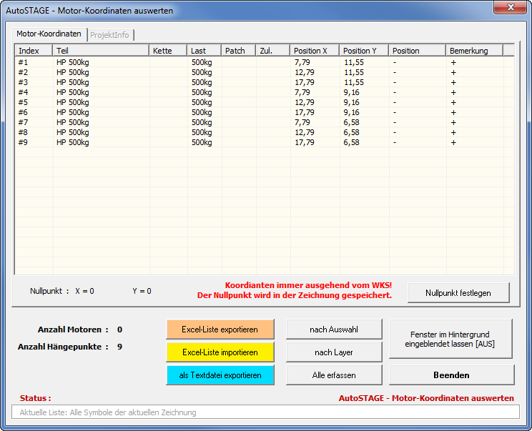This screenshot has width=532, height=431.
Task: Click the status text field at bottom
Action: 266,412
